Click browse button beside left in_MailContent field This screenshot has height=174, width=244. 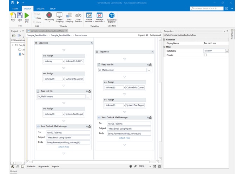(88, 97)
